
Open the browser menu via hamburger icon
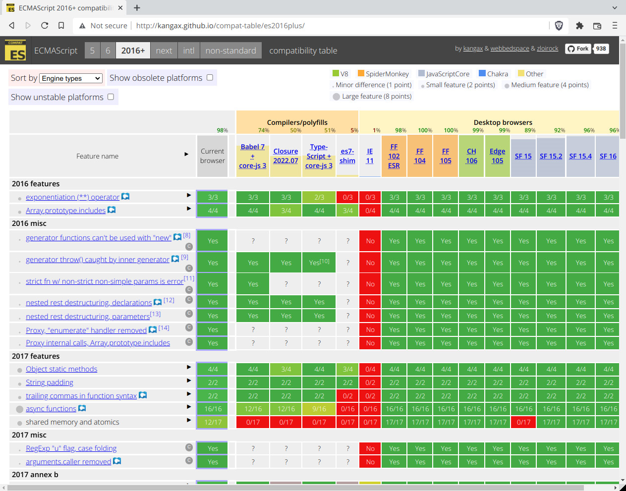tap(615, 26)
